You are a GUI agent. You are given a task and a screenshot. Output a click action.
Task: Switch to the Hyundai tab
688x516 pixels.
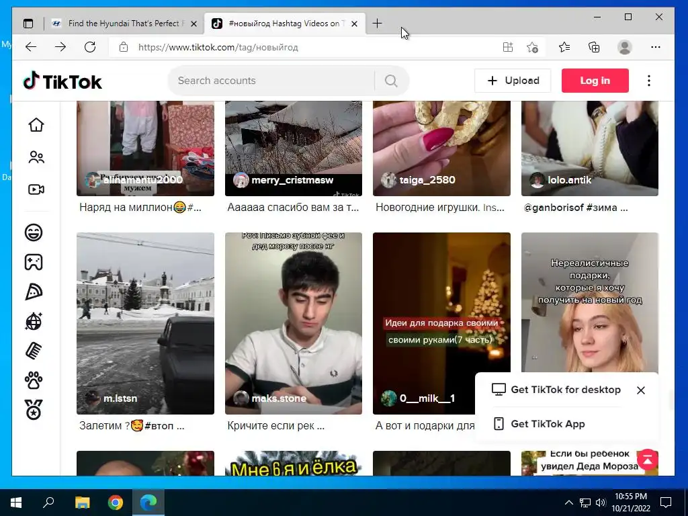(x=124, y=24)
